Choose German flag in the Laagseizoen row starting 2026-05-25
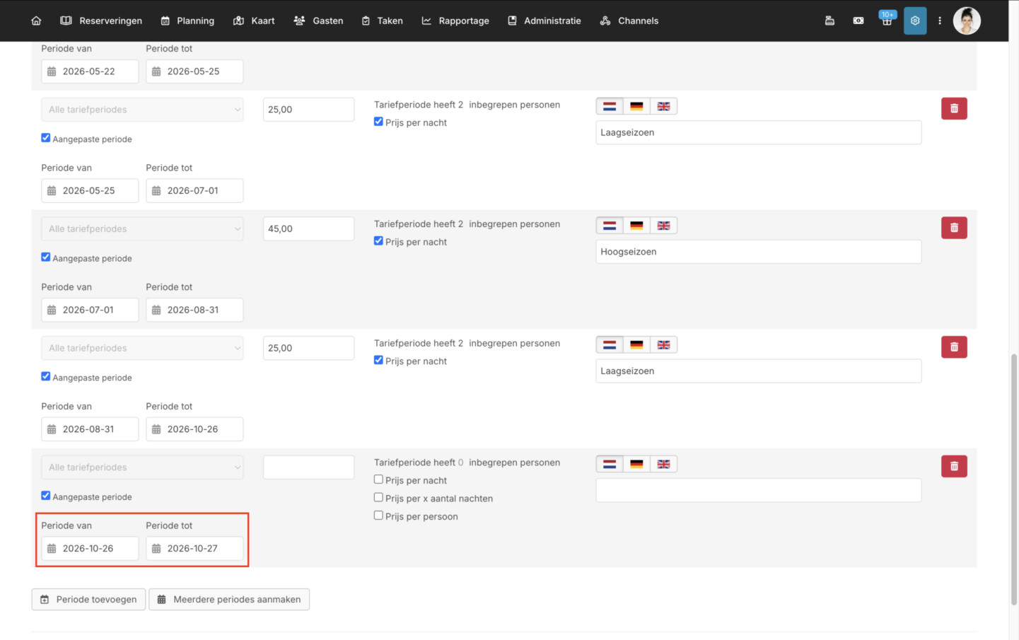The image size is (1019, 640). click(636, 106)
